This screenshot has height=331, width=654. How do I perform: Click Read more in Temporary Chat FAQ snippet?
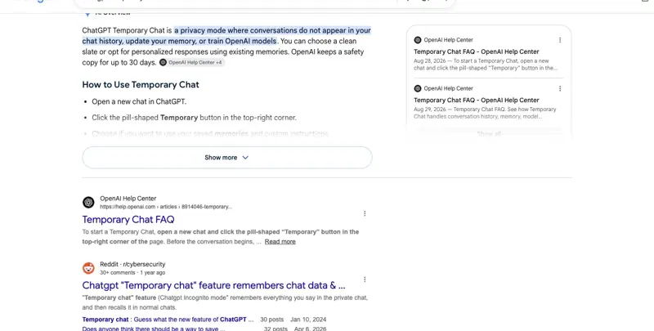coord(280,241)
